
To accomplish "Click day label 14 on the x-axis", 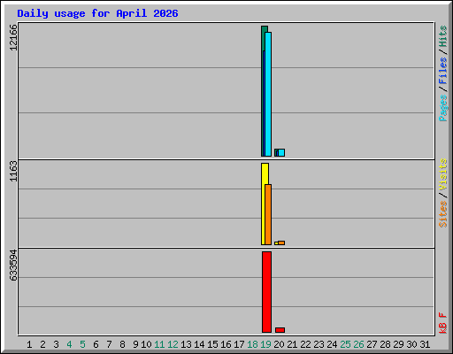I will (199, 344).
